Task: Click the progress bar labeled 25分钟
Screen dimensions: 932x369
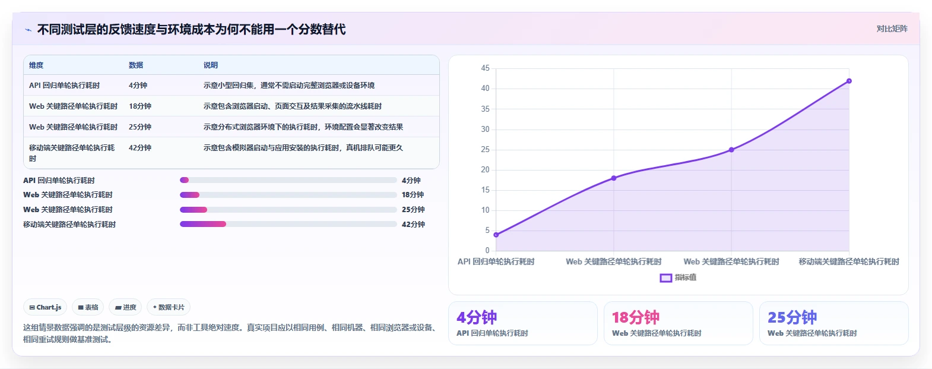Action: [288, 210]
